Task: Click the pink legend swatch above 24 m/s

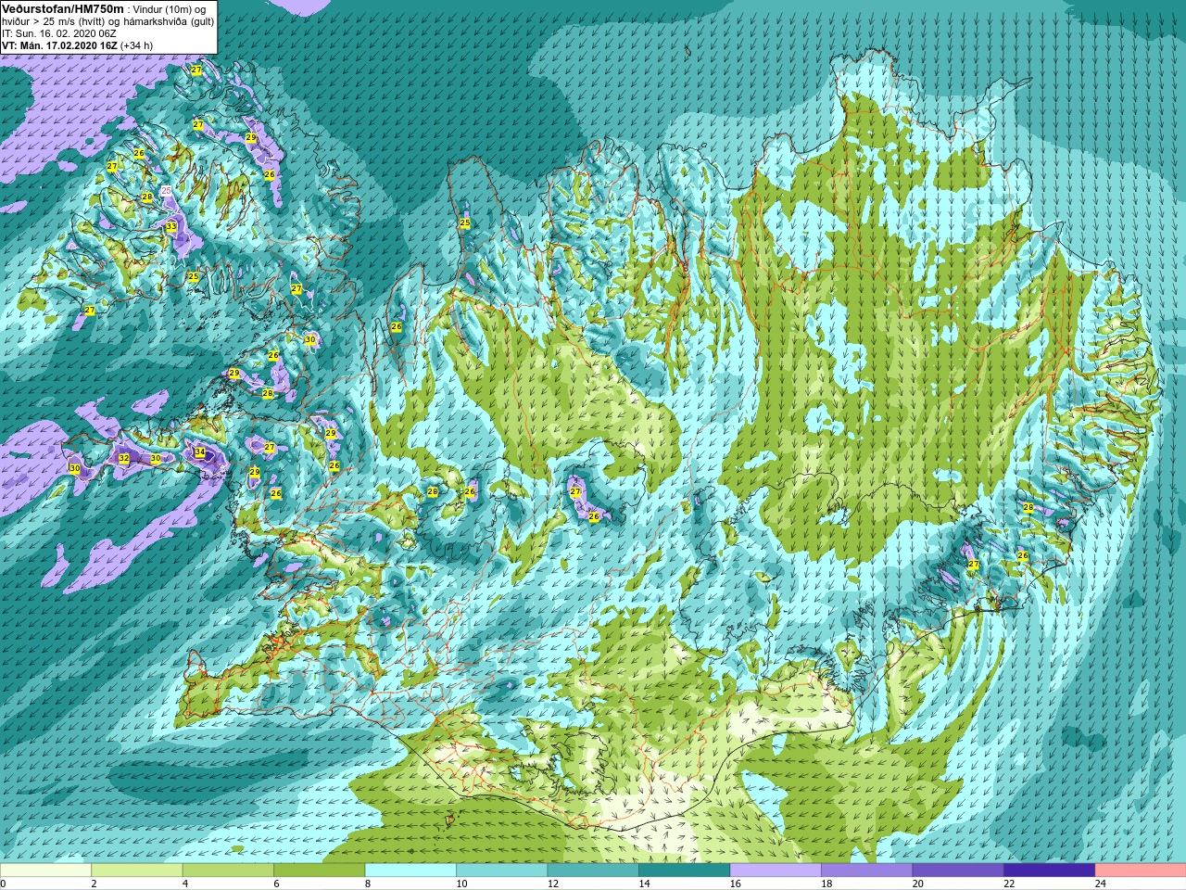Action: (x=1141, y=871)
